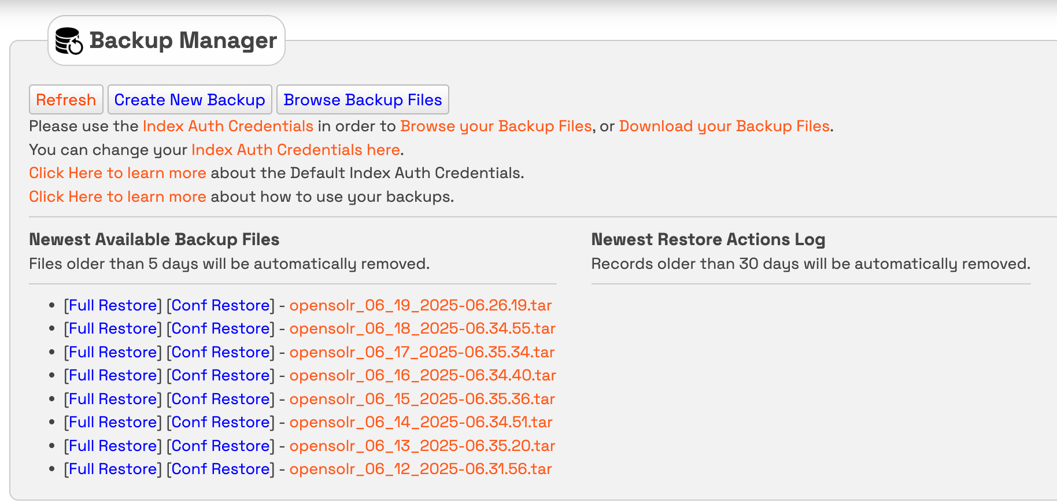Full Restore the 06_13_2025 backup

pyautogui.click(x=113, y=446)
